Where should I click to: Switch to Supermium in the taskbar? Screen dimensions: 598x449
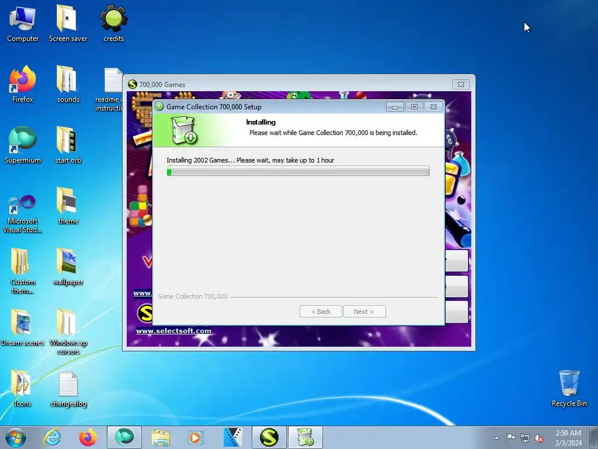124,437
